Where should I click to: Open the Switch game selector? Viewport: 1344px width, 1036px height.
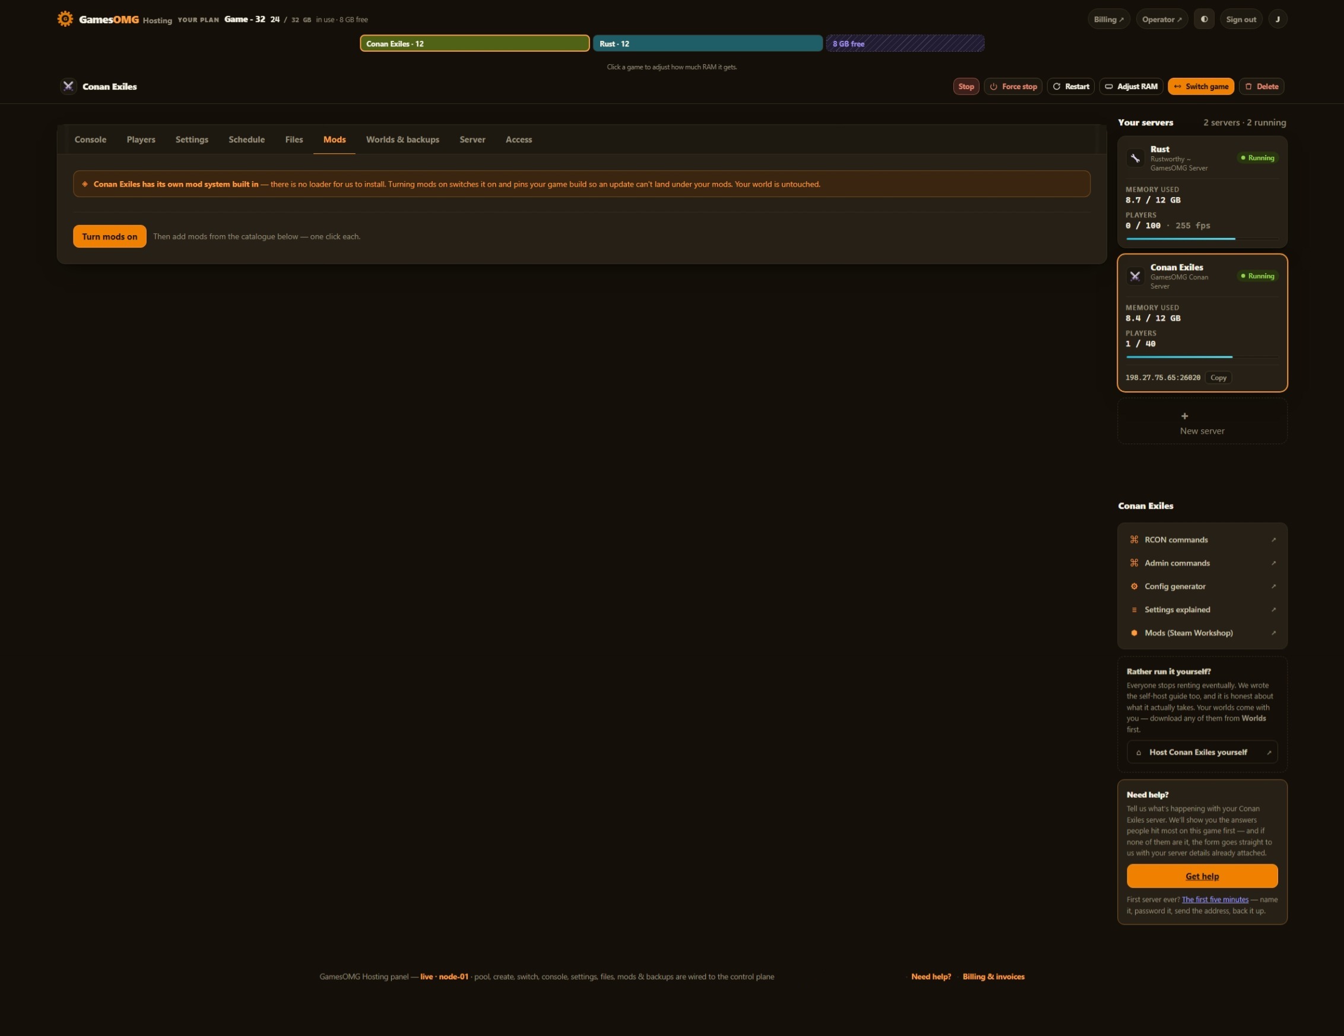pyautogui.click(x=1200, y=86)
